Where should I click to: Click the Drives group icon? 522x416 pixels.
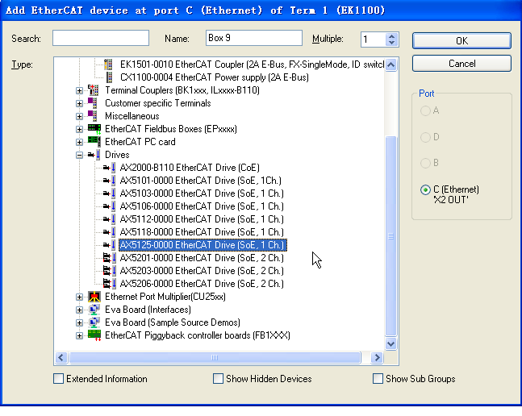(94, 155)
